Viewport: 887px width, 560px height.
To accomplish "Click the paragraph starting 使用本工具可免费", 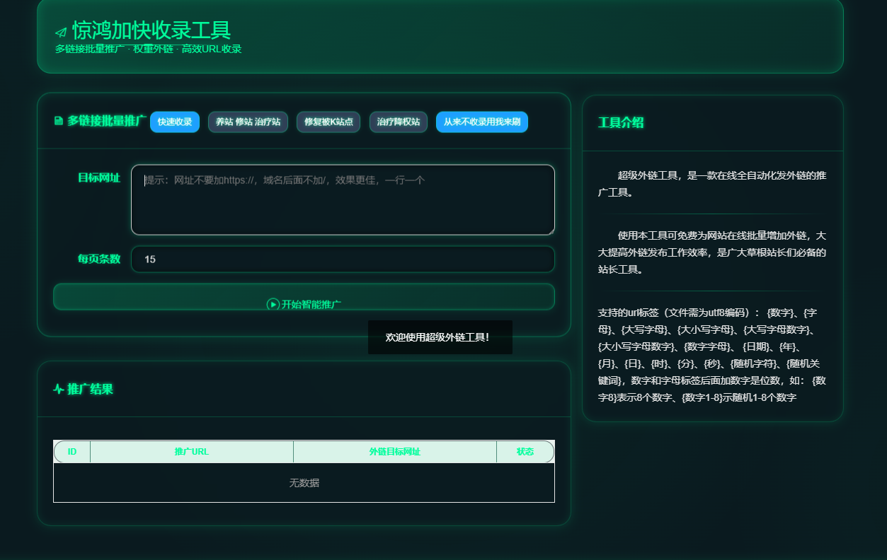I will point(712,252).
